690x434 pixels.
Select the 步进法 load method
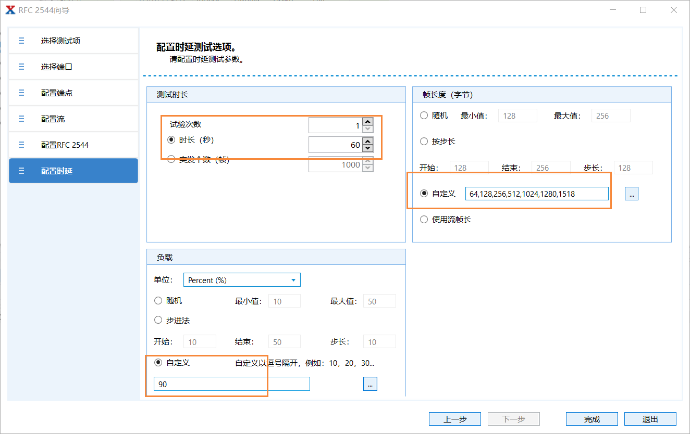pos(158,320)
